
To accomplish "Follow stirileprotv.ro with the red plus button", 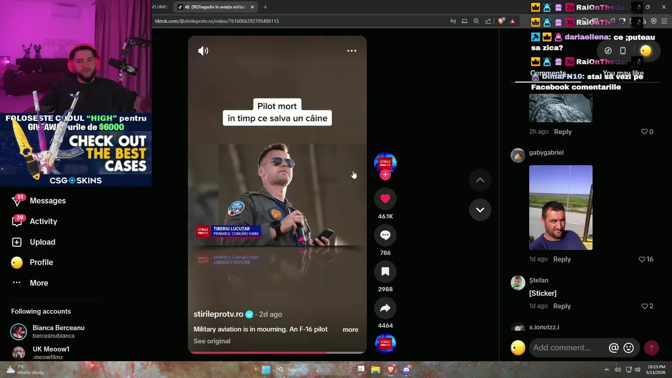I will tap(385, 175).
